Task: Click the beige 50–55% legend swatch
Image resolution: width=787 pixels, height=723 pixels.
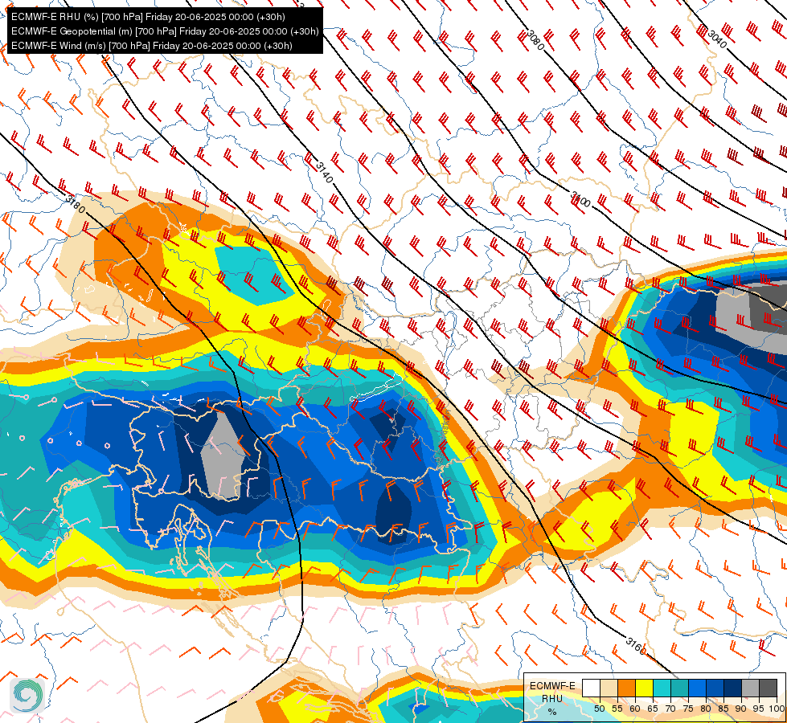Action: click(x=609, y=688)
